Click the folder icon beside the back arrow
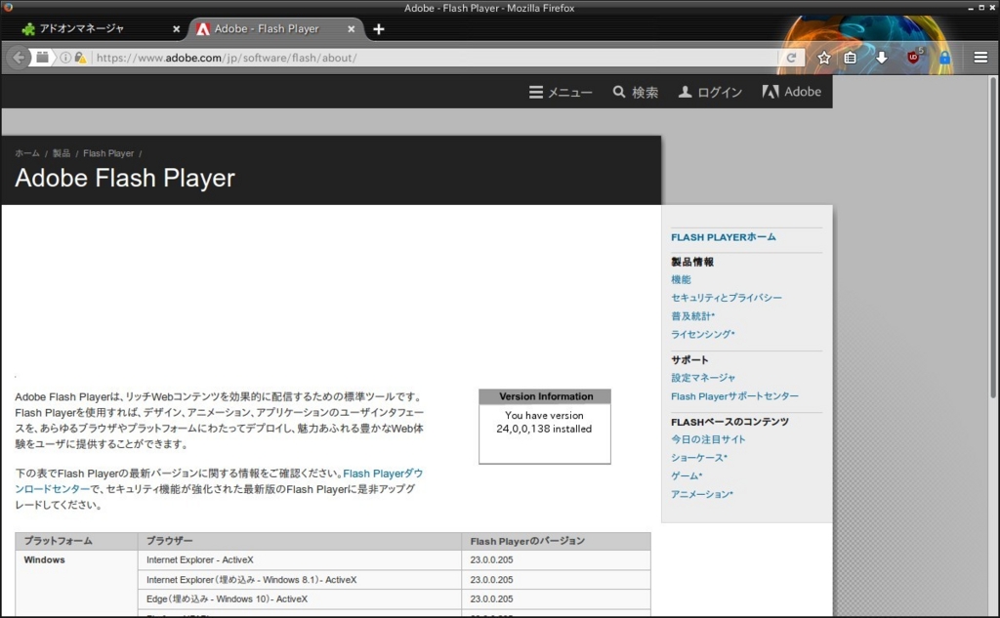This screenshot has height=618, width=1000. (x=42, y=58)
